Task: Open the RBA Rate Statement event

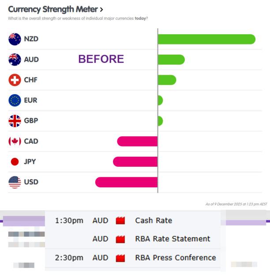Action: click(172, 239)
